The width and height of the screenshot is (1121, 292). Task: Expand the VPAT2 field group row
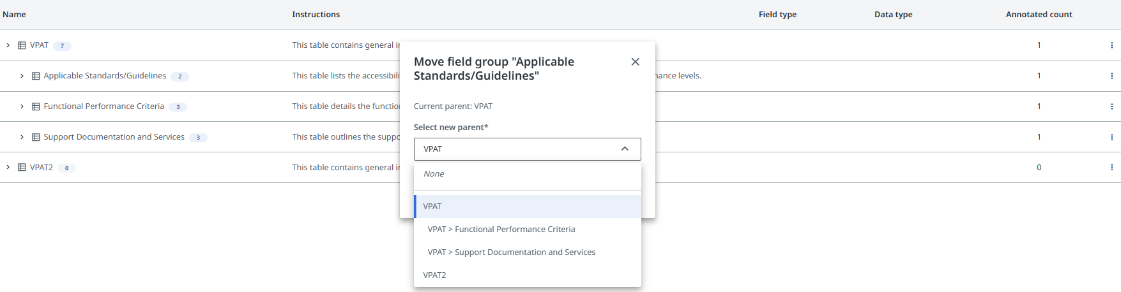tap(8, 168)
